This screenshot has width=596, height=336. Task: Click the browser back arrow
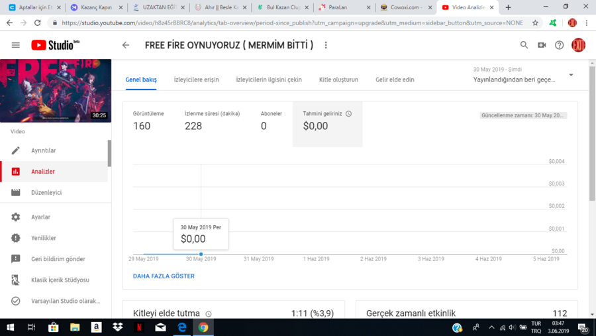(x=9, y=23)
